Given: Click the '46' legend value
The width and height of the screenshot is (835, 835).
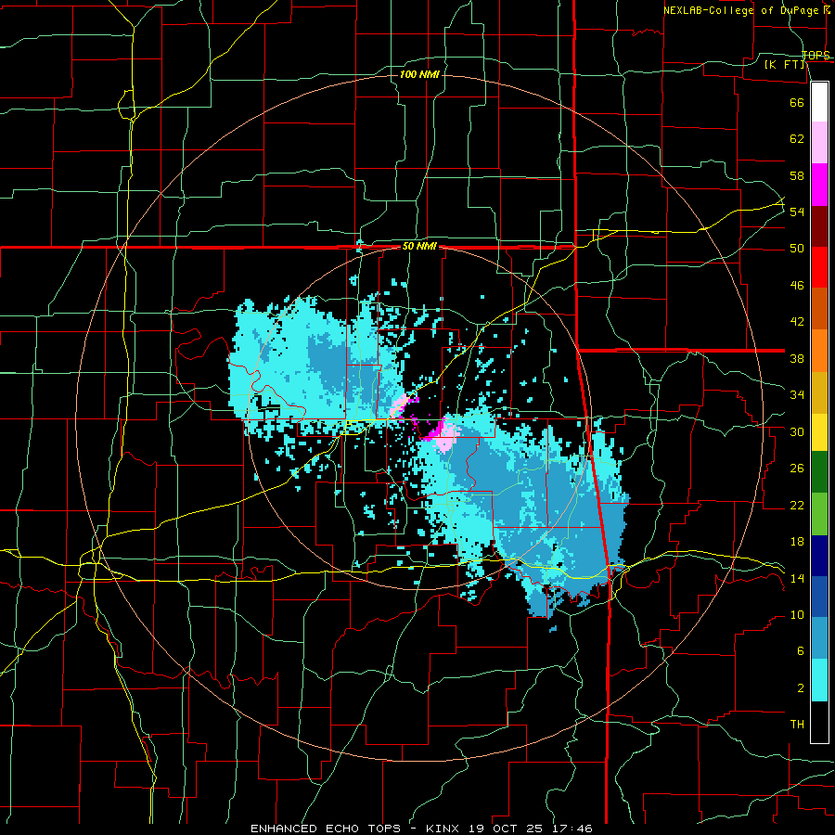Looking at the screenshot, I should 797,286.
